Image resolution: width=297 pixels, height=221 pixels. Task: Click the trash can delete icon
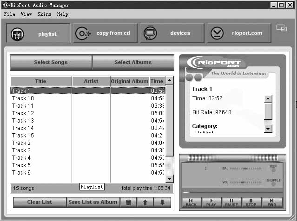pos(128,202)
